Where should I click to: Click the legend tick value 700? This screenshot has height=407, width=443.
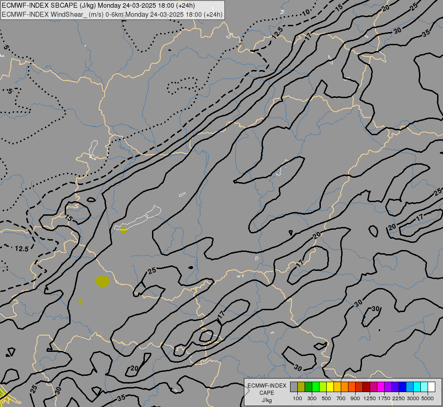pyautogui.click(x=341, y=398)
